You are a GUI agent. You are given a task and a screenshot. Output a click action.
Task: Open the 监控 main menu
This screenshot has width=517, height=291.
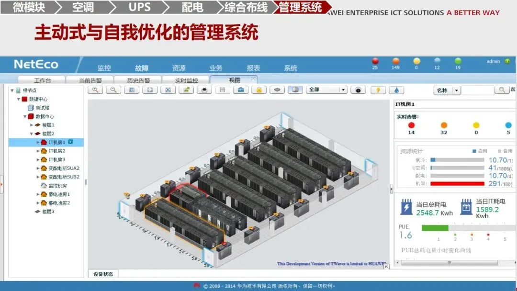coord(104,68)
